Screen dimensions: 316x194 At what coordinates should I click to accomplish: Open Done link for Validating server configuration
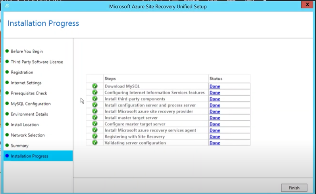click(215, 143)
